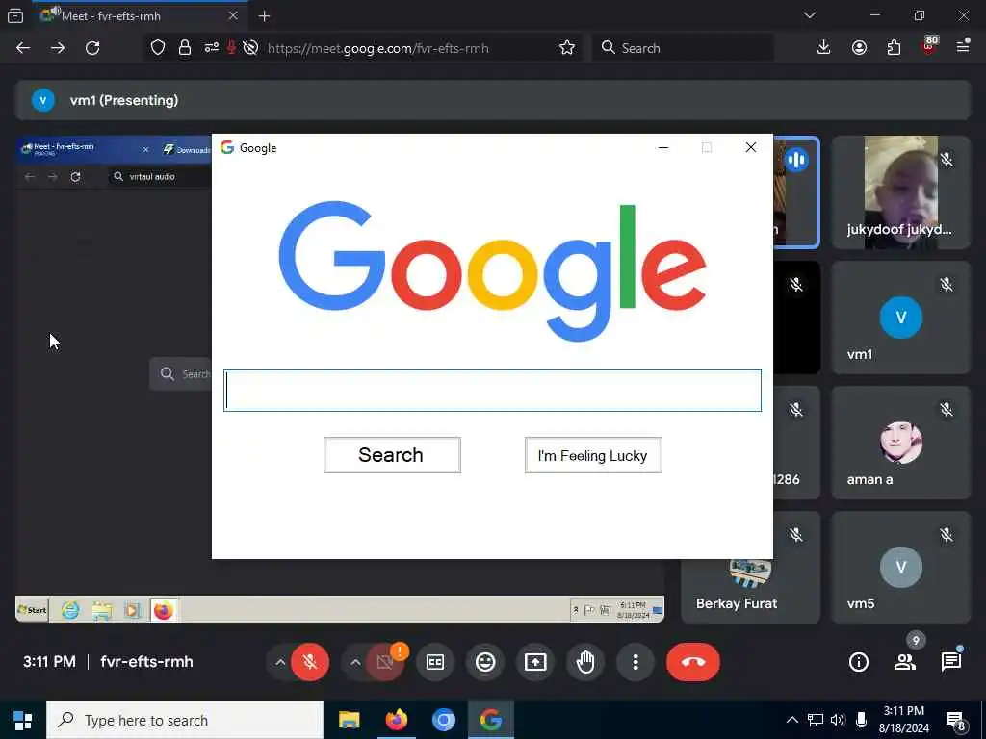Reload the Meet page

[x=92, y=48]
